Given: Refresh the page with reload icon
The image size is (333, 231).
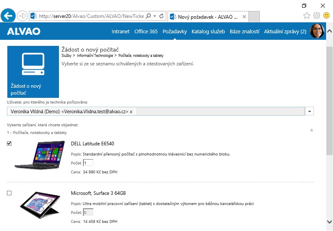Looking at the screenshot, I should coord(161,16).
